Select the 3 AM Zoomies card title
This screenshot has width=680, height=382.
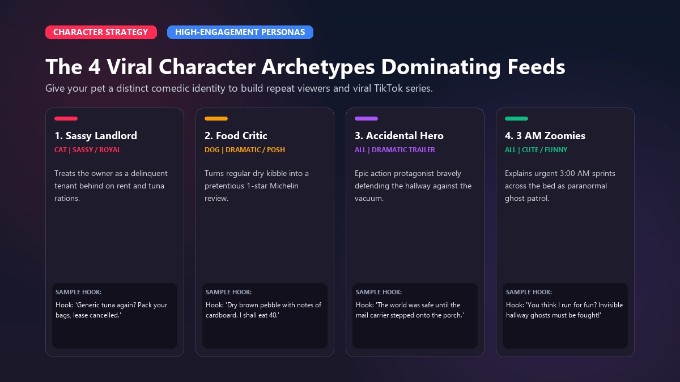point(545,136)
